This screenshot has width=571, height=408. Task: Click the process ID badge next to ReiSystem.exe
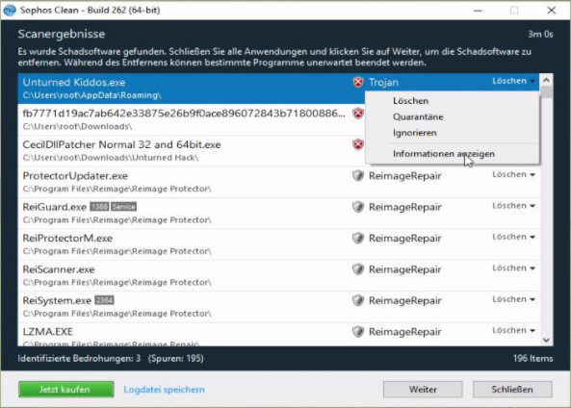click(x=104, y=300)
